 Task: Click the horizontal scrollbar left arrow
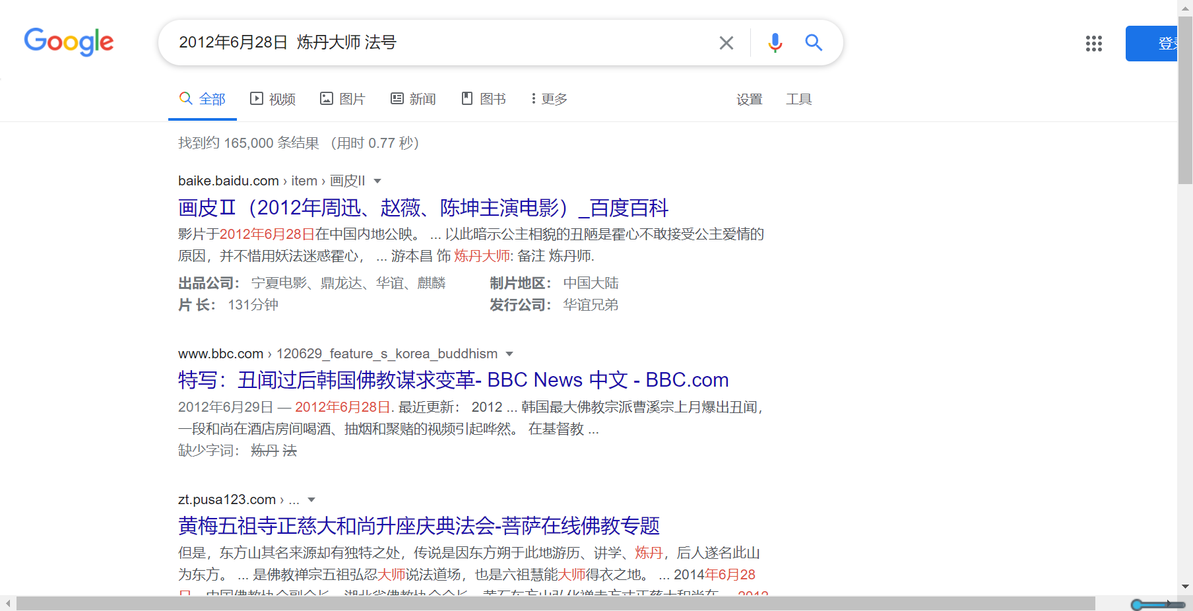point(8,603)
